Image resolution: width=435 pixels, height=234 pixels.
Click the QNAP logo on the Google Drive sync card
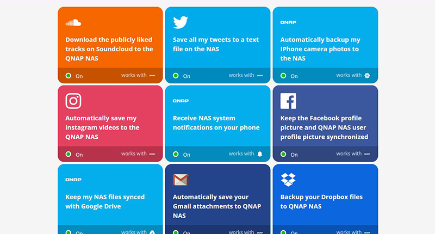73,180
